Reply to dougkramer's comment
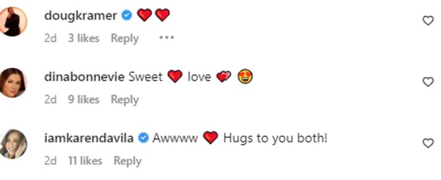The width and height of the screenshot is (441, 180). coord(124,38)
